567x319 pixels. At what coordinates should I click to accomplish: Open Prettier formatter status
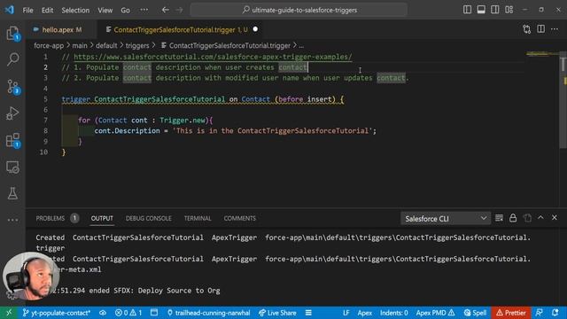click(510, 313)
